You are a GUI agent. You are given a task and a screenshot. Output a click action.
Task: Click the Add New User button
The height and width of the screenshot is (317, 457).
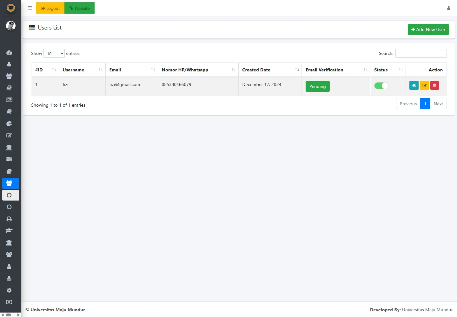tap(428, 30)
